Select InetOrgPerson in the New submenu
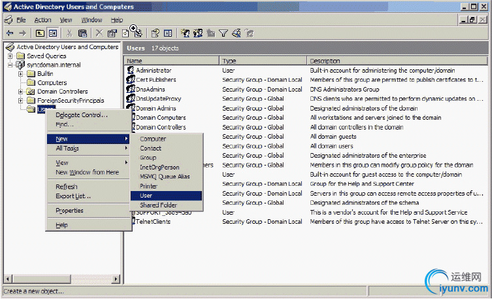 [x=167, y=167]
